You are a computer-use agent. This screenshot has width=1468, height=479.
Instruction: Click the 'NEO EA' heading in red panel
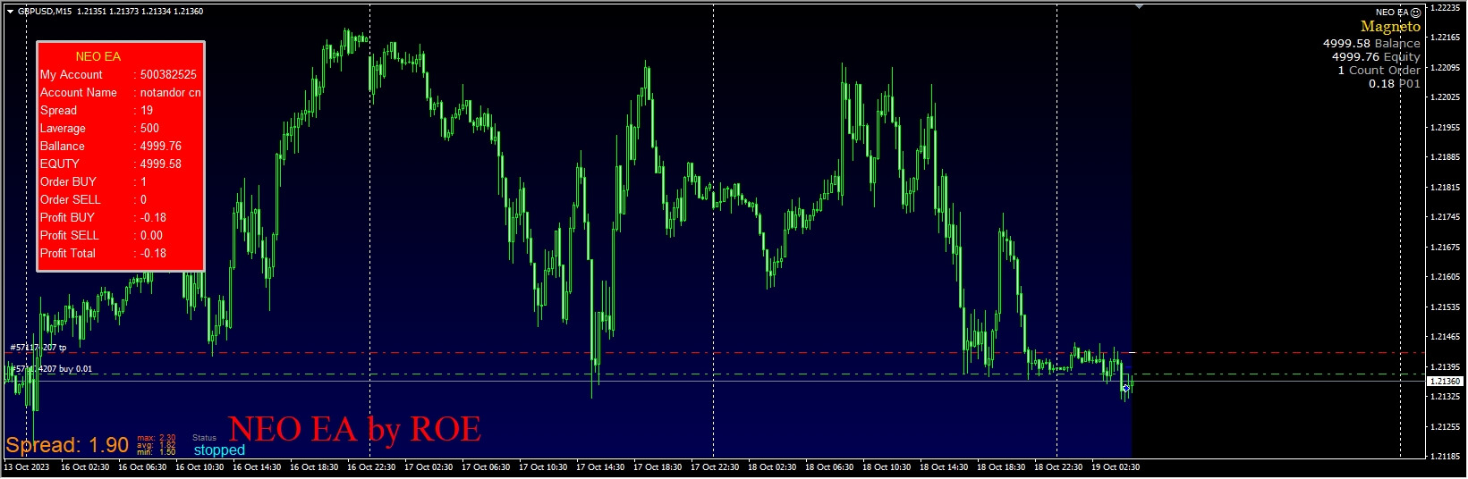point(98,56)
